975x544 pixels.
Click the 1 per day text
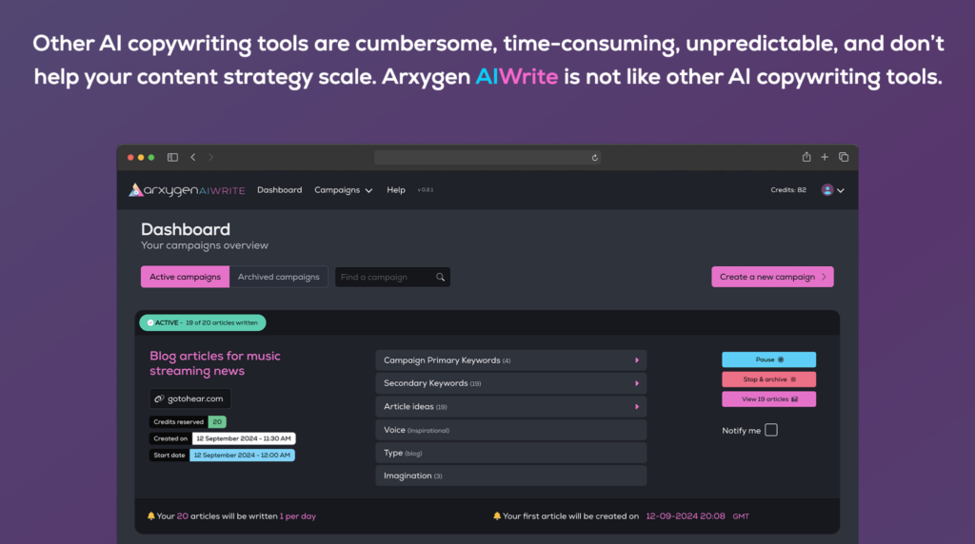(298, 516)
